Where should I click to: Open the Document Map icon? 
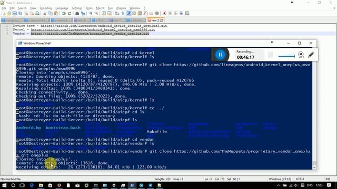coord(140,13)
